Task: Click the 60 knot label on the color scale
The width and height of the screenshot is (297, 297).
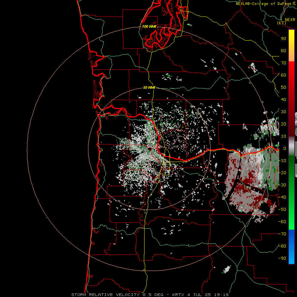Action: 283,75
